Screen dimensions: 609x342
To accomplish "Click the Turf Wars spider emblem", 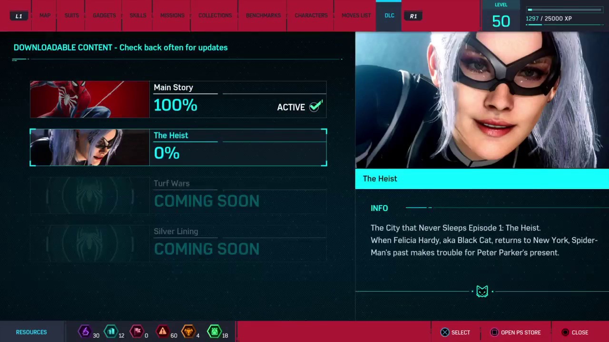I will pos(89,195).
